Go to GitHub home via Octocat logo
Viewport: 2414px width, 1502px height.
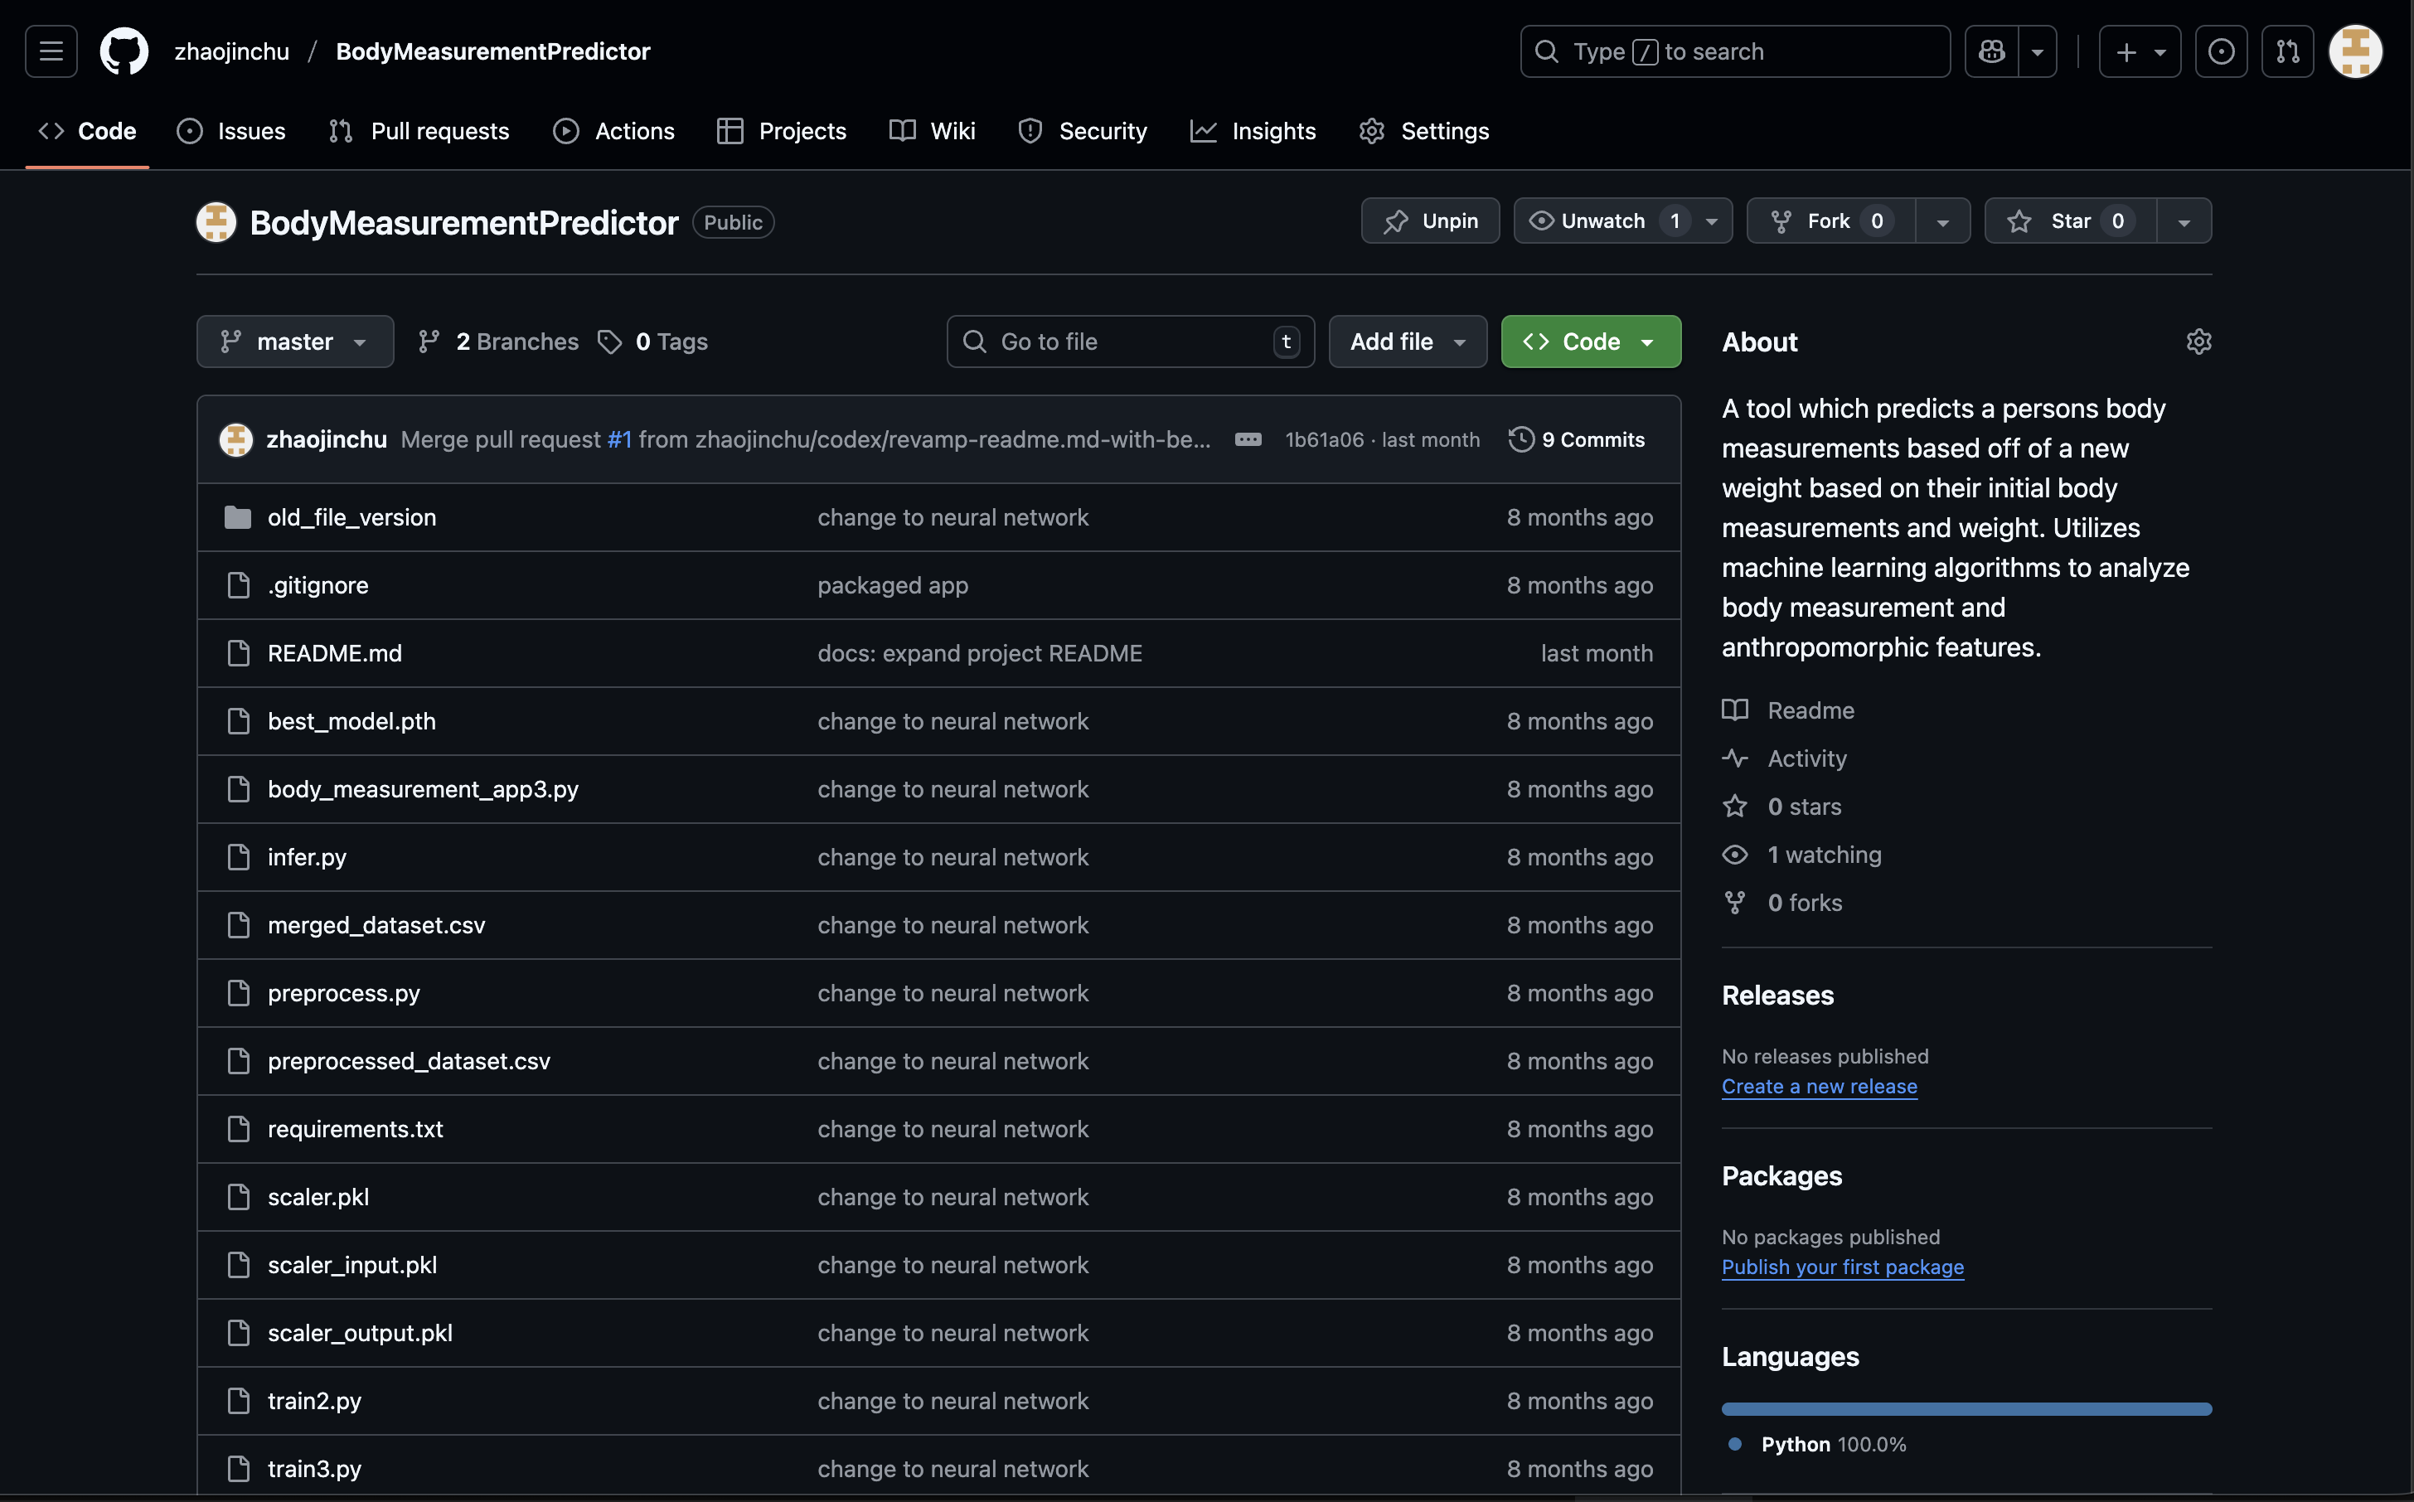tap(124, 51)
